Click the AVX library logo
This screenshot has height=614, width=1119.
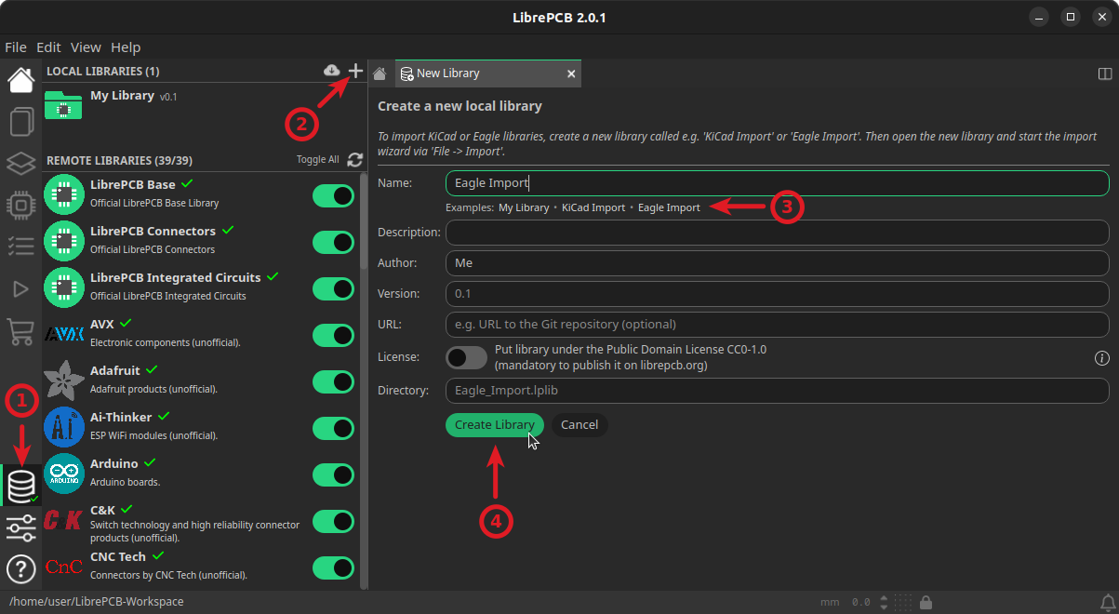pyautogui.click(x=63, y=334)
